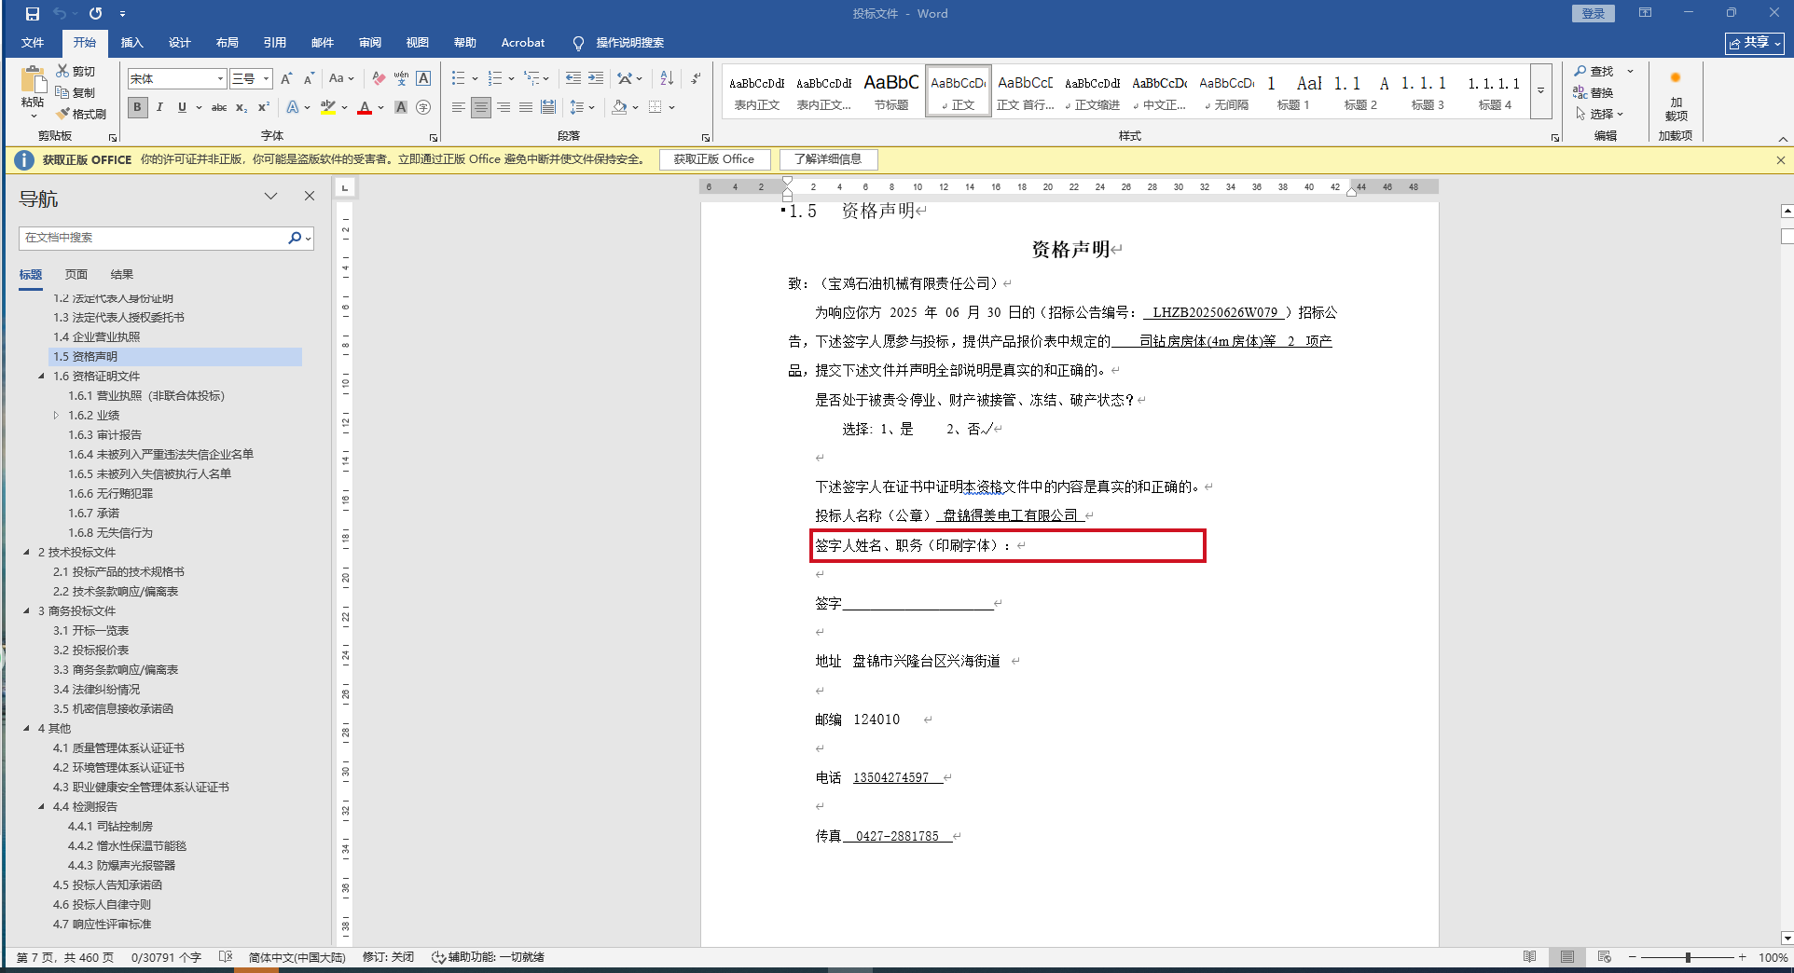The image size is (1794, 973).
Task: Copy selection using 复制
Action: tap(76, 92)
